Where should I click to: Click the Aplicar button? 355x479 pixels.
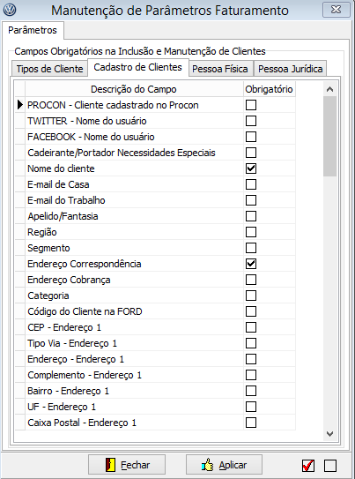224,465
